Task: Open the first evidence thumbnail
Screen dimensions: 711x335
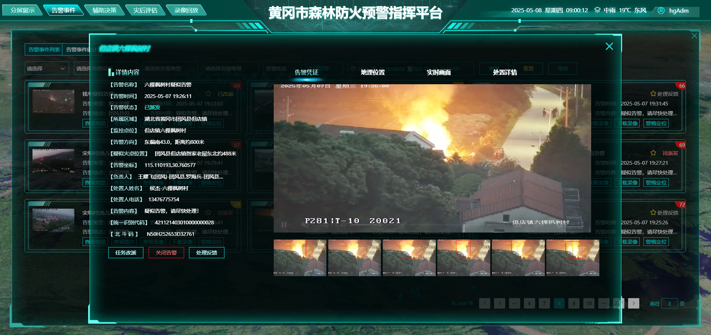Action: (300, 257)
